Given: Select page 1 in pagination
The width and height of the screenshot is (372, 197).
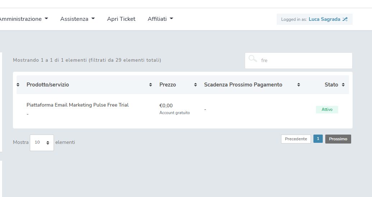Looking at the screenshot, I should pyautogui.click(x=318, y=139).
